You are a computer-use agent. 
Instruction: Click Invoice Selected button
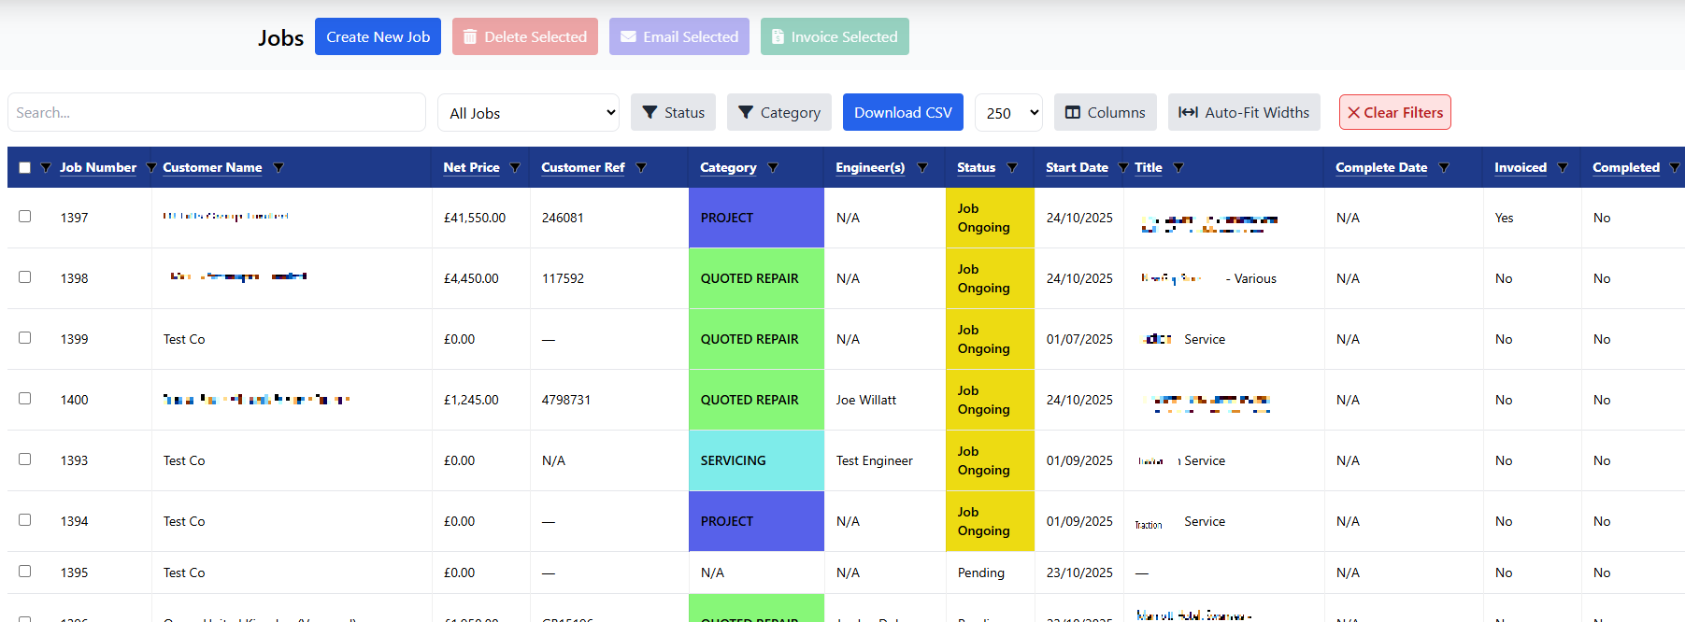(835, 36)
